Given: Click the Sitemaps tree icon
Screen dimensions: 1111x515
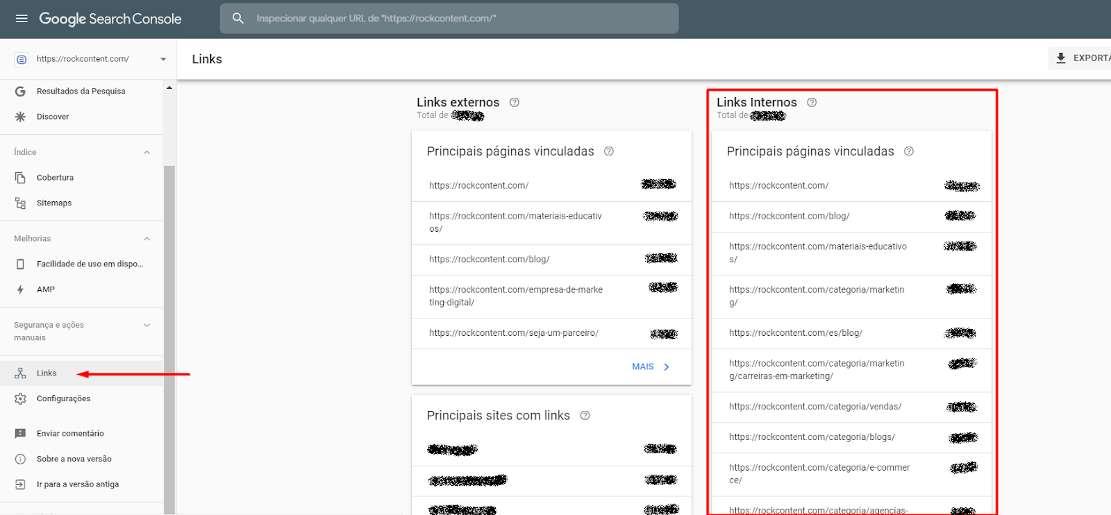Looking at the screenshot, I should pyautogui.click(x=20, y=203).
